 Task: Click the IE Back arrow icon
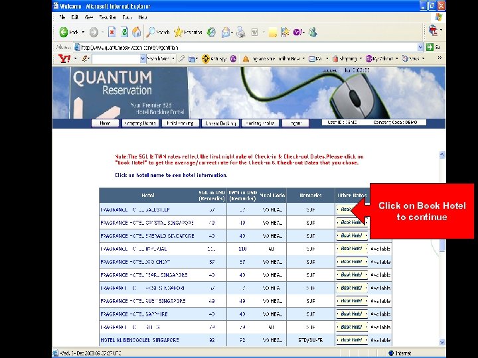coord(64,32)
